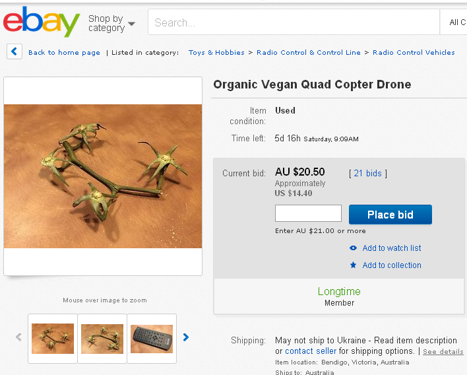Select the first drone thumbnail
Viewport: 467px width, 375px height.
tap(53, 338)
